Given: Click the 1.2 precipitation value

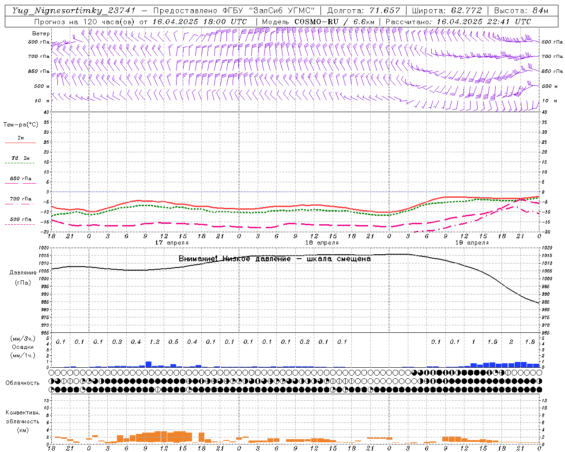Looking at the screenshot, I should 154,342.
